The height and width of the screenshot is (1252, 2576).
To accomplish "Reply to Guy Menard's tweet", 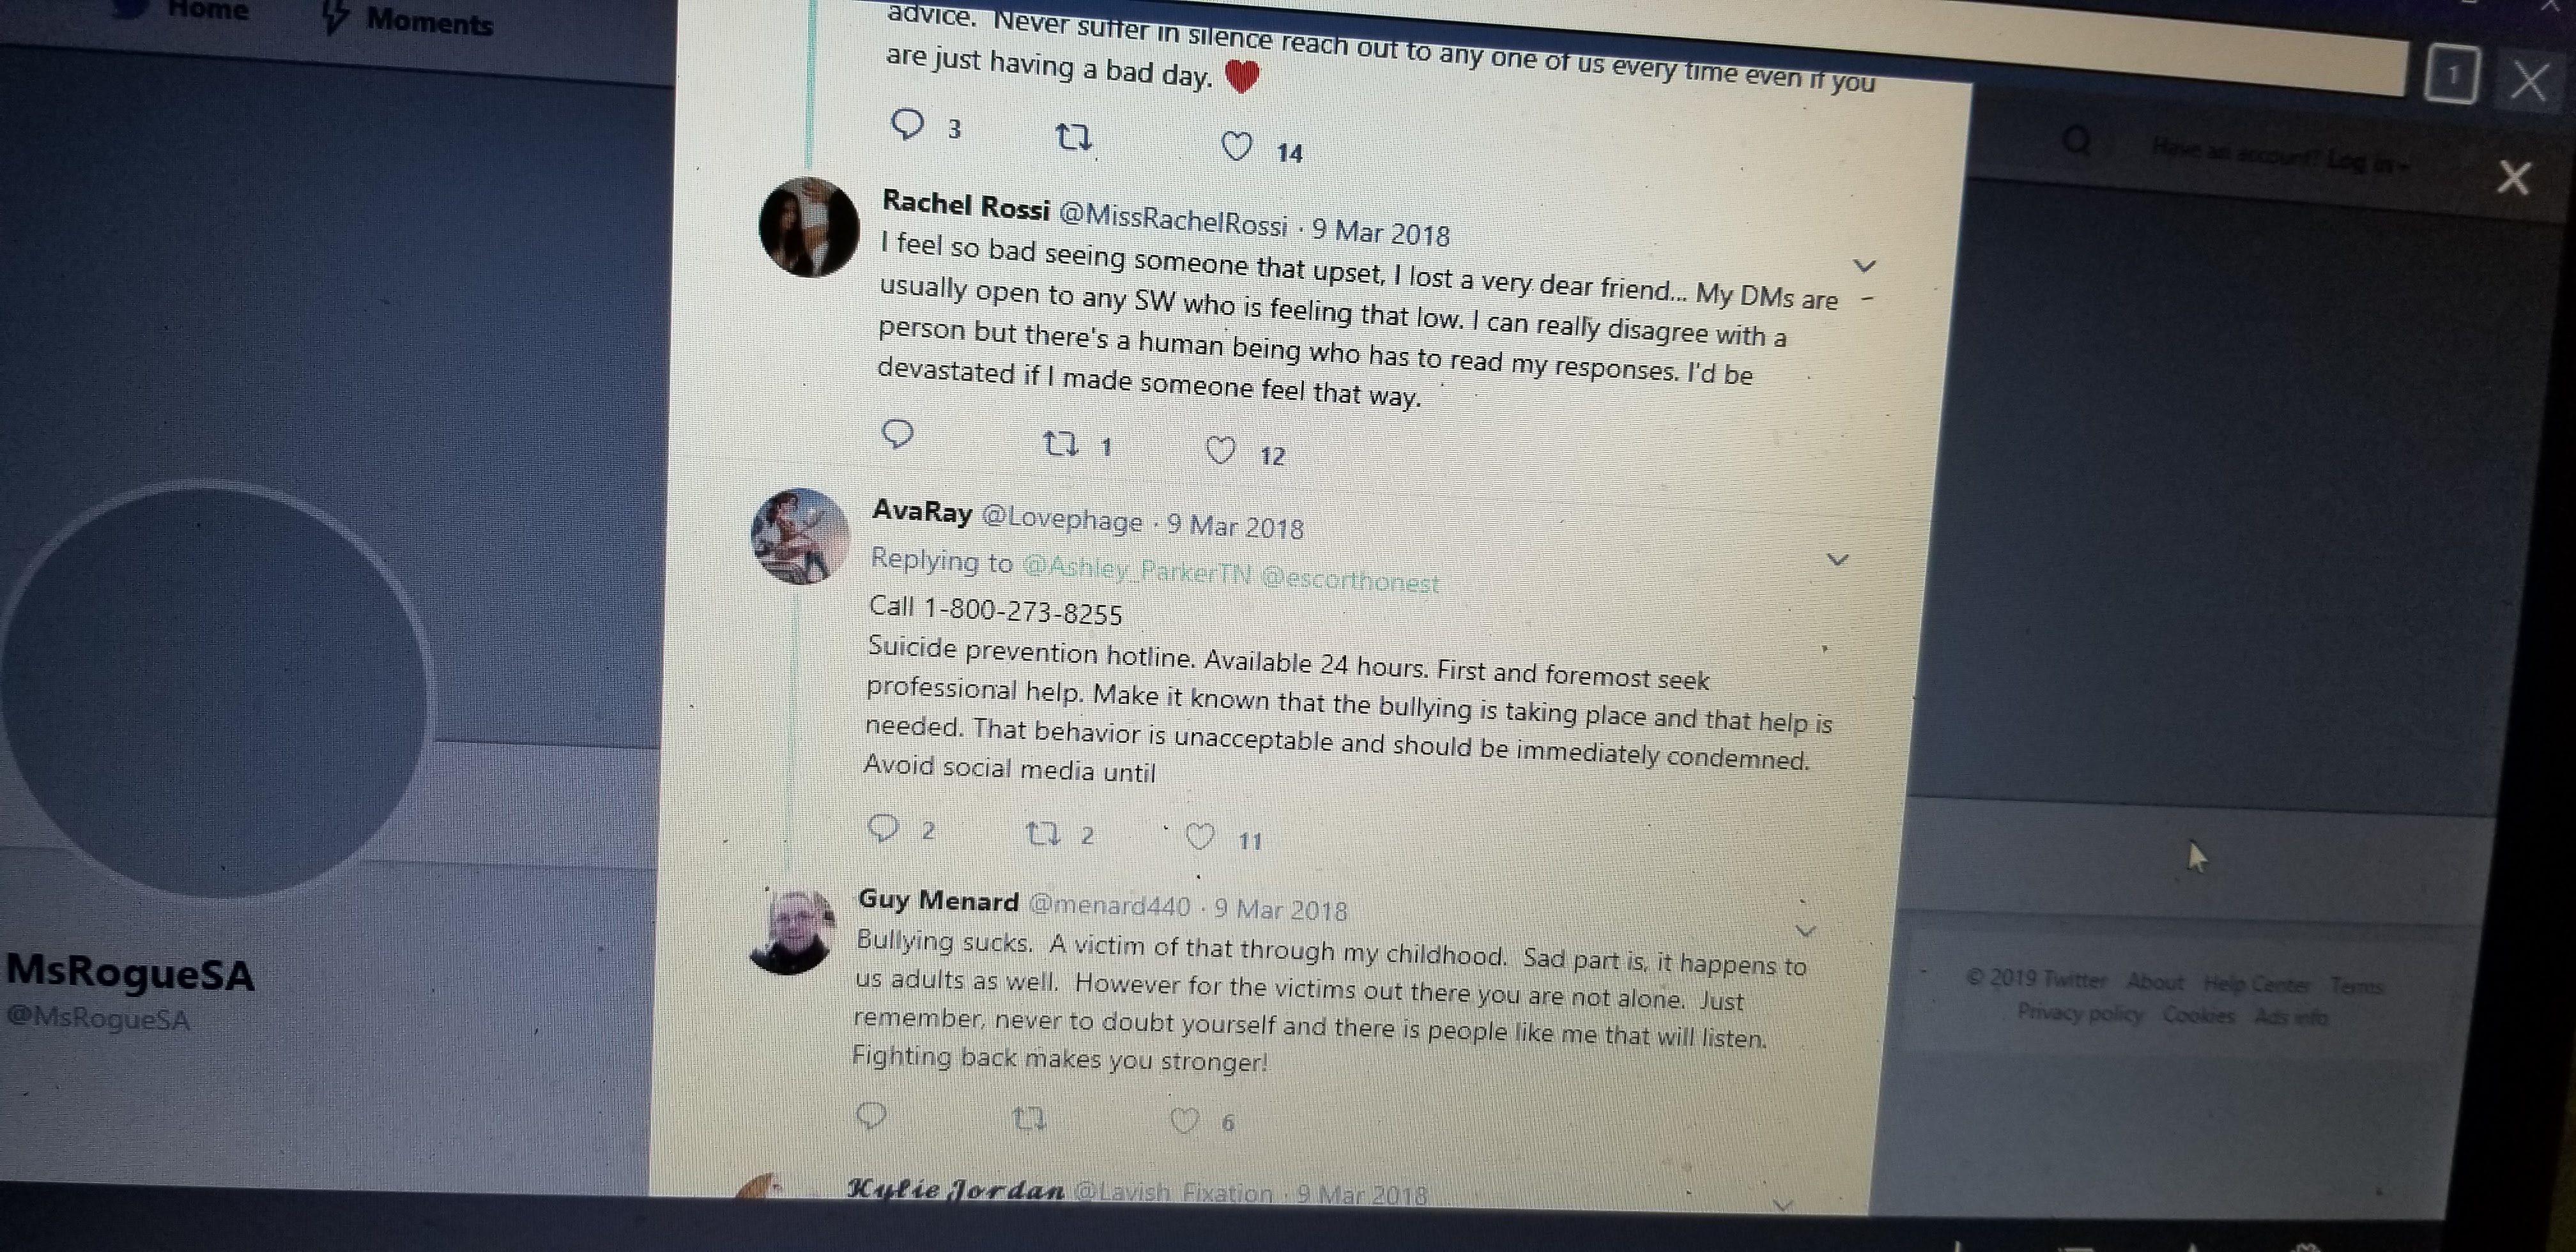I will click(871, 1115).
